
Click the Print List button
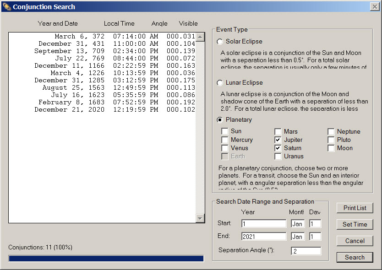tap(355, 208)
